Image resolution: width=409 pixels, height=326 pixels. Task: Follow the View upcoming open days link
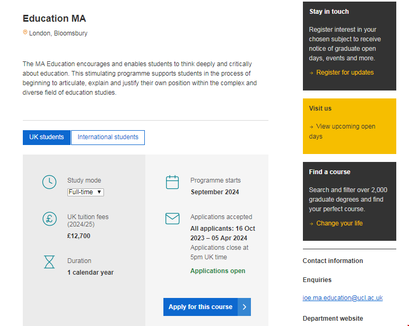pos(345,126)
